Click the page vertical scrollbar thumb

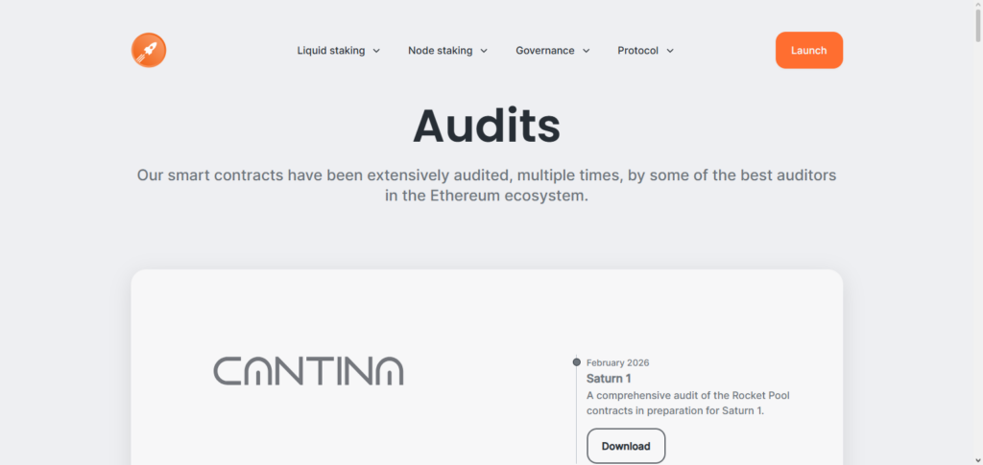(977, 26)
